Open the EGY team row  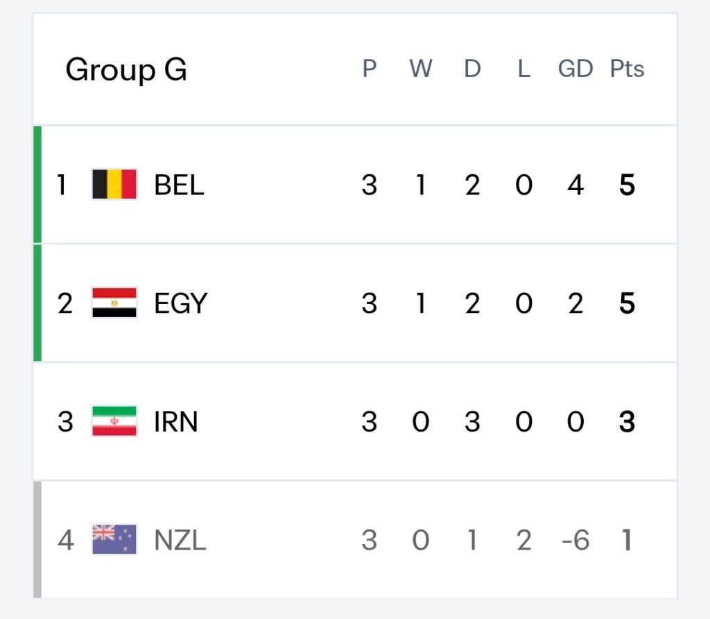355,303
